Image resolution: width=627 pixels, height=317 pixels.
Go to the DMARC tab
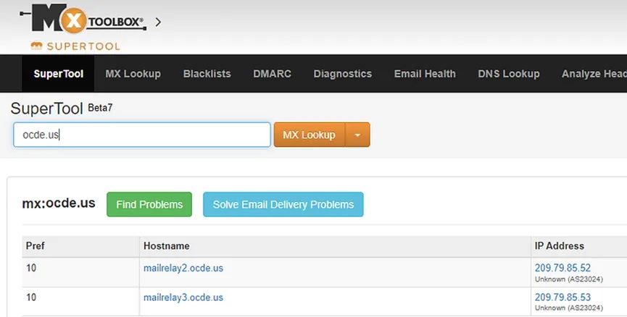tap(273, 74)
